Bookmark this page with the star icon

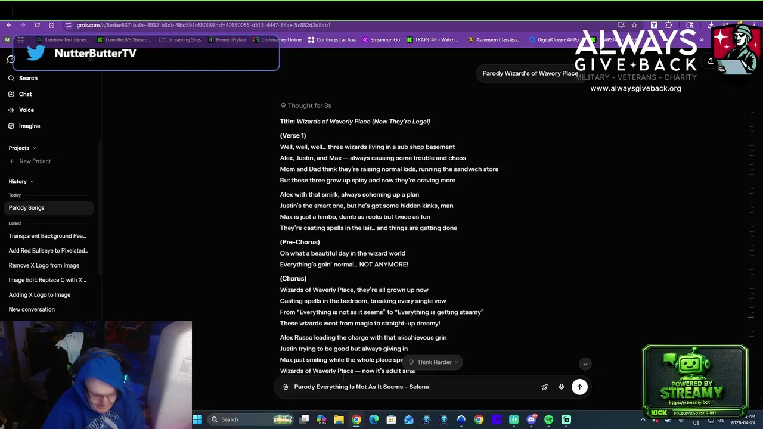(634, 25)
